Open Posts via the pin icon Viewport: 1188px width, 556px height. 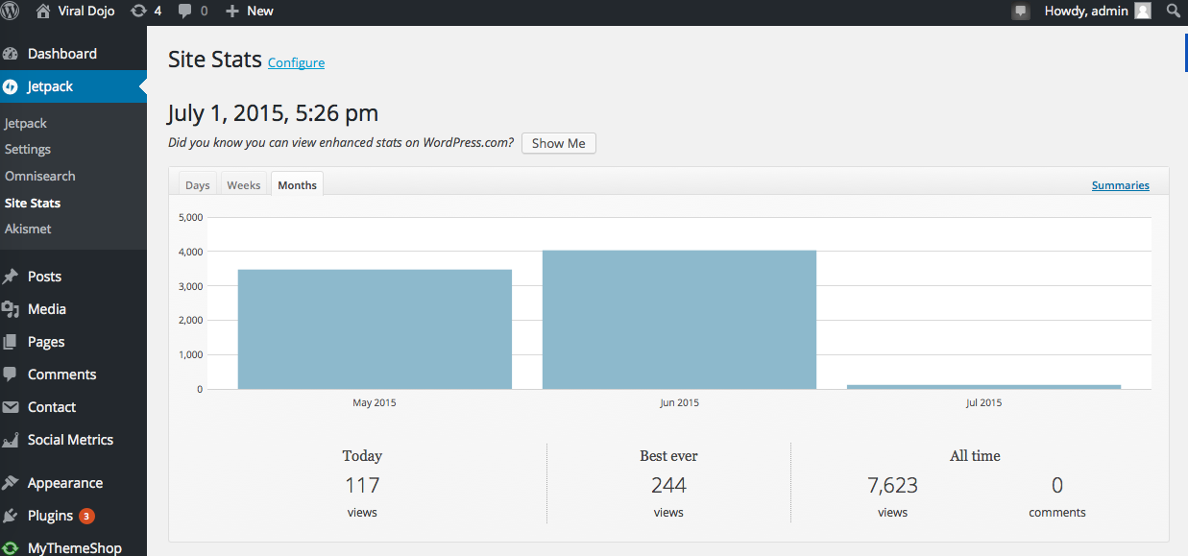coord(11,277)
